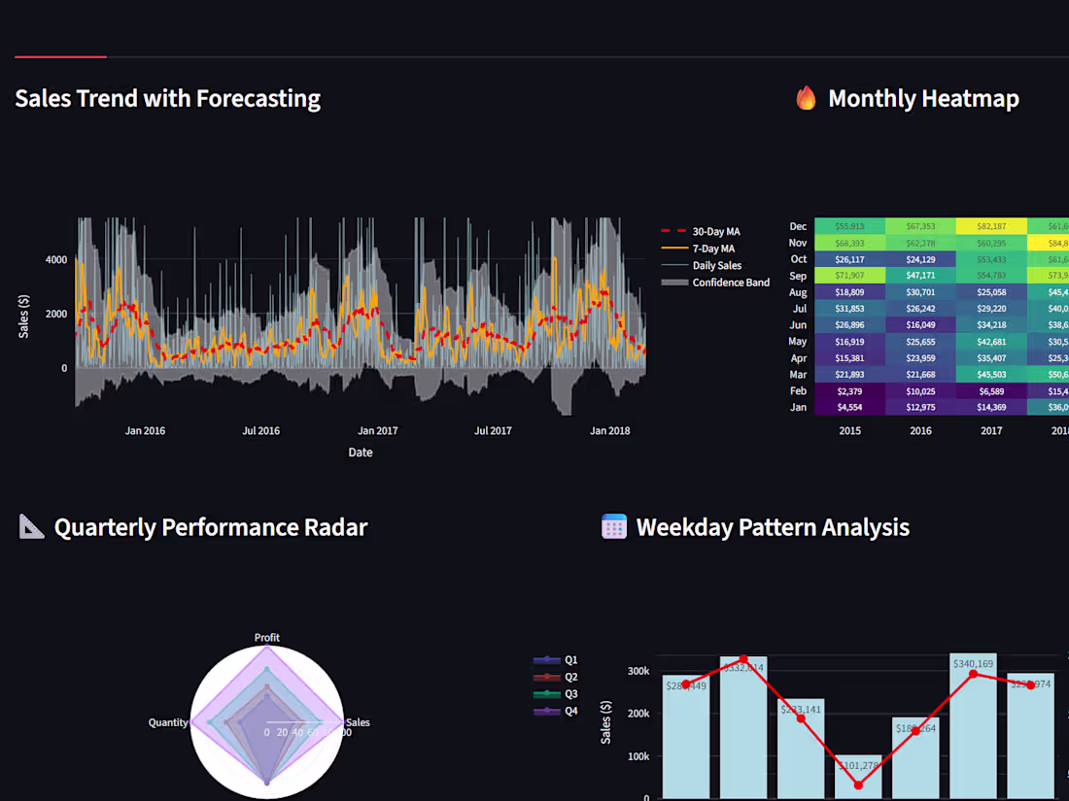
Task: Click the orange 7-Day MA legend line symbol
Action: 675,249
